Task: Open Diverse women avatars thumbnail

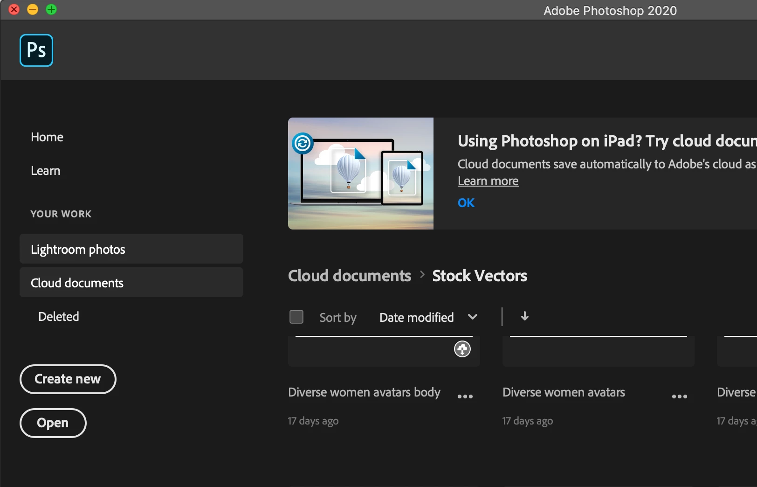Action: pos(599,351)
